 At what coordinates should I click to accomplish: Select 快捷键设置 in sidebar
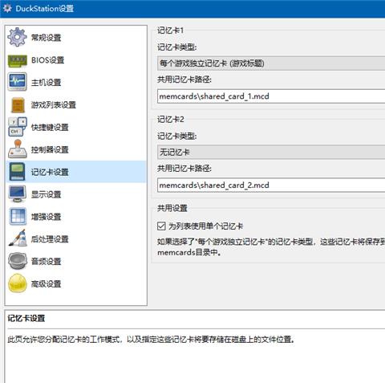coord(76,127)
